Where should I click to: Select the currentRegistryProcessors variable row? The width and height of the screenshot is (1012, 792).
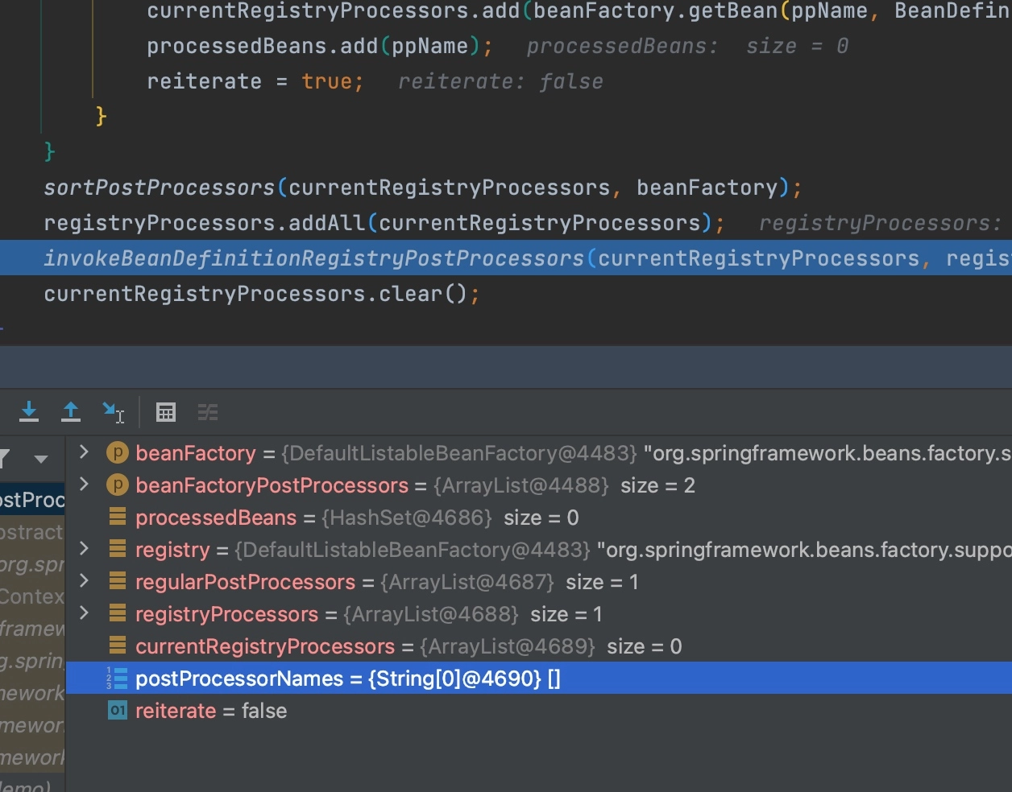tap(538, 646)
